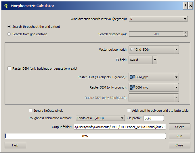Screen dimensions: 195x153
Task: Click the 123 integer icon beside id
Action: [133, 60]
